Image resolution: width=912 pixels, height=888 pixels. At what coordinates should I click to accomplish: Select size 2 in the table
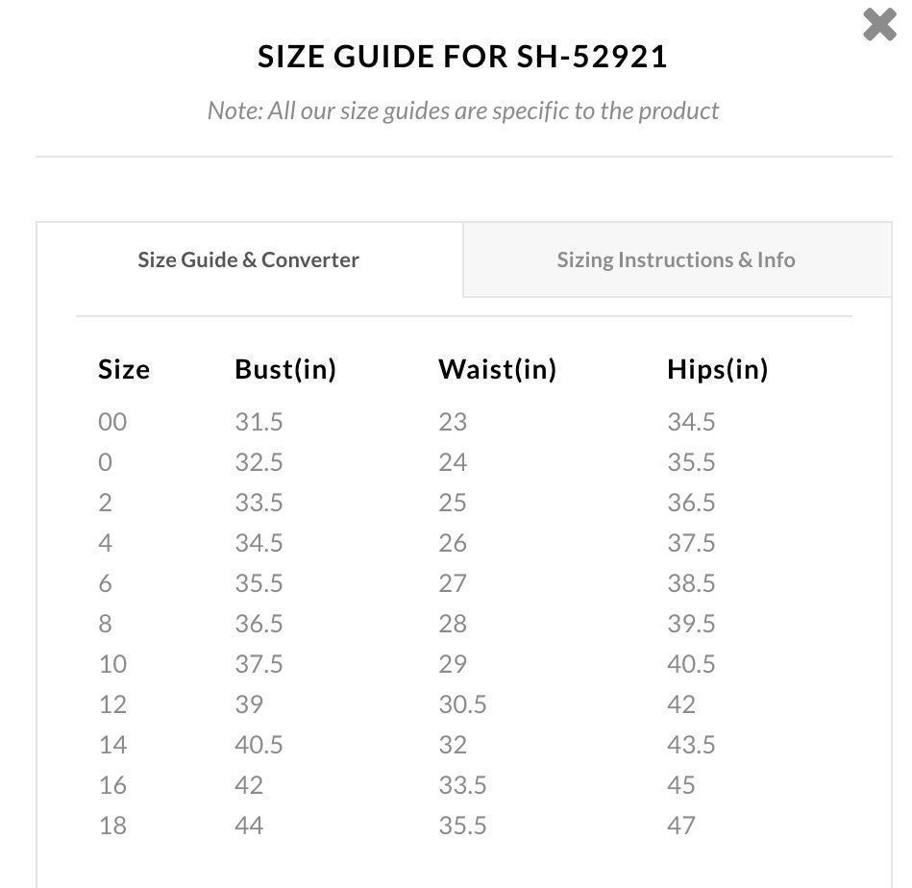(106, 503)
